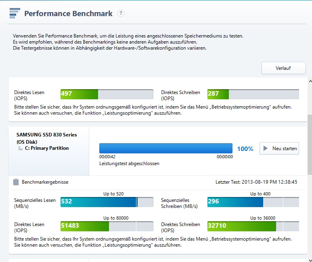The image size is (312, 262).
Task: Select C: Primary Partition tree item
Action: point(47,148)
